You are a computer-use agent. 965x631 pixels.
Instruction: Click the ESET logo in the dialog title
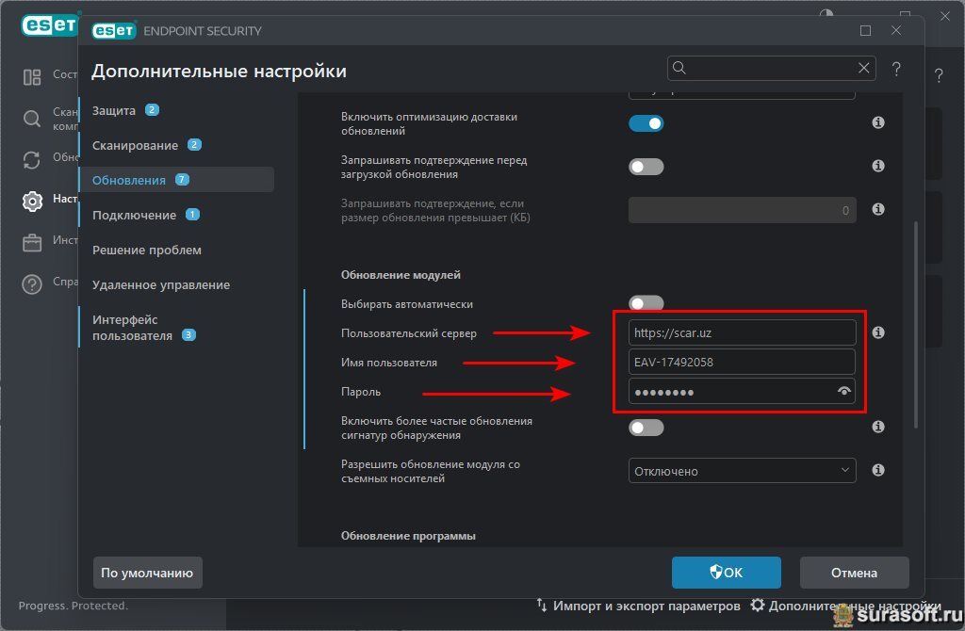tap(114, 30)
